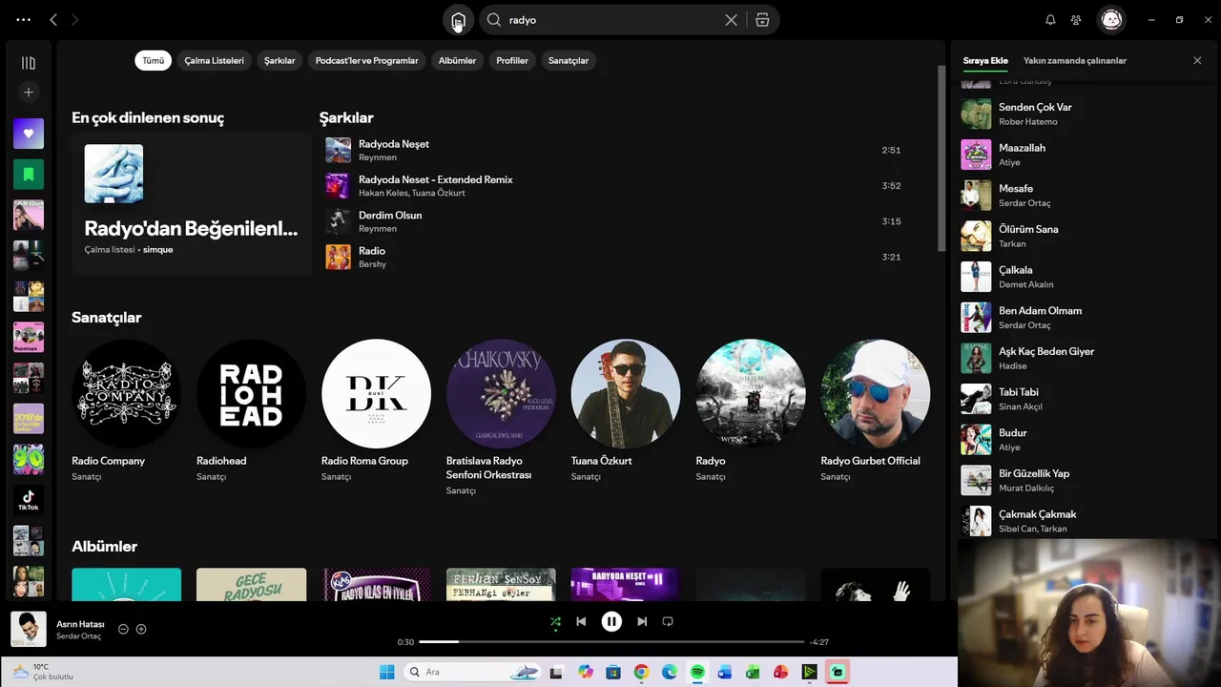Select the Profiller filter
Screen dimensions: 1221x687
pos(512,60)
